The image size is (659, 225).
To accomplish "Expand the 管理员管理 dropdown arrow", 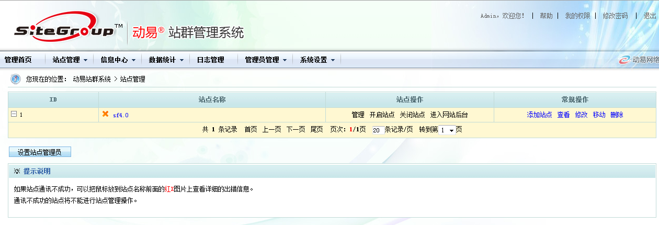I will click(x=285, y=60).
